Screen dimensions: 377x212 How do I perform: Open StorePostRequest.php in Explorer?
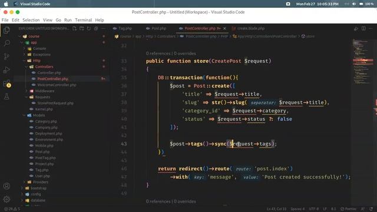55,103
